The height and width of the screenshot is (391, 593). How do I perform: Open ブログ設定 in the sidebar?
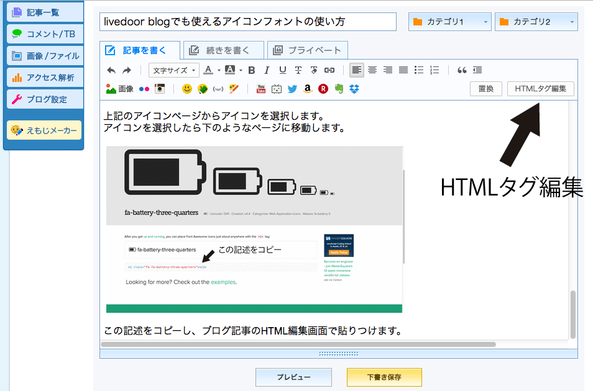(45, 99)
